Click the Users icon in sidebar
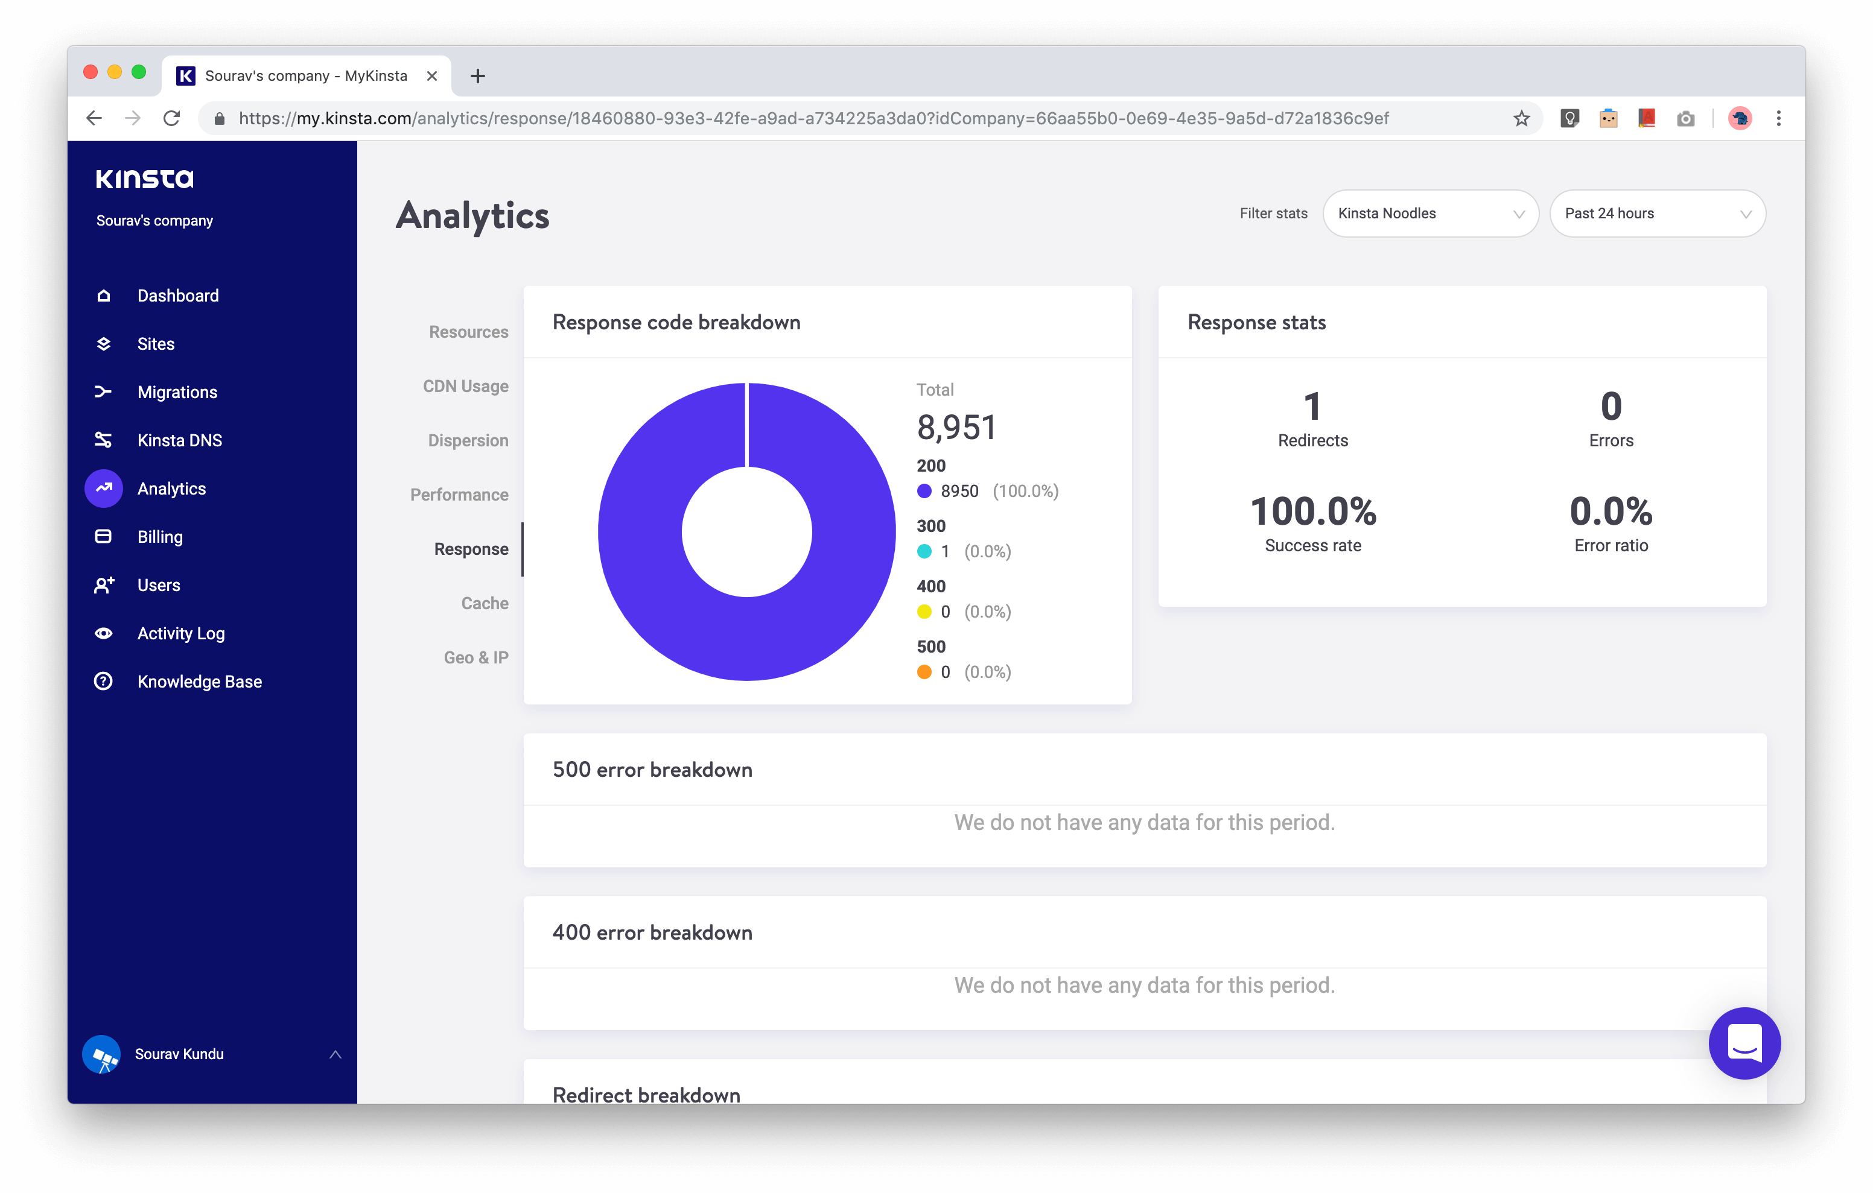The height and width of the screenshot is (1193, 1873). [x=106, y=584]
